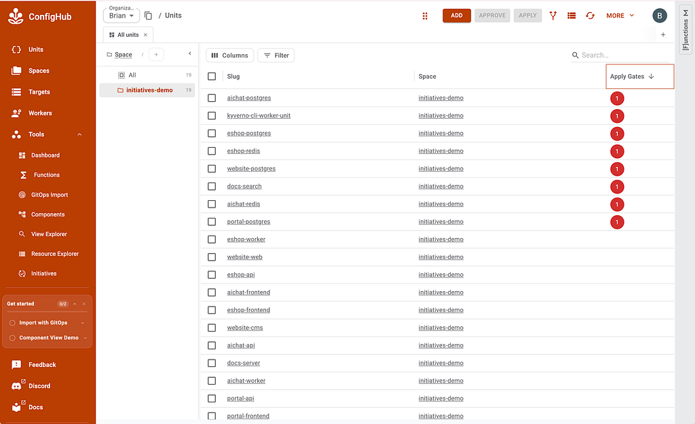Click APPROVE button
This screenshot has width=695, height=424.
[x=492, y=16]
